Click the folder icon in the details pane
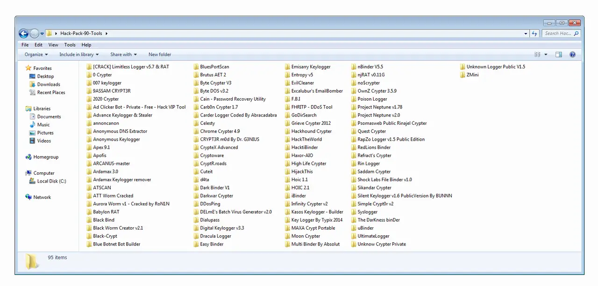This screenshot has height=286, width=598. pyautogui.click(x=31, y=261)
